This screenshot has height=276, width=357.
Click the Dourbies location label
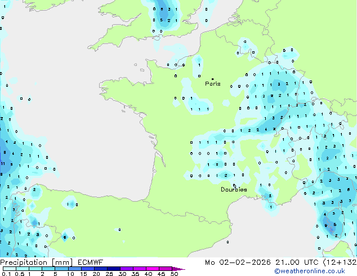pyautogui.click(x=234, y=189)
